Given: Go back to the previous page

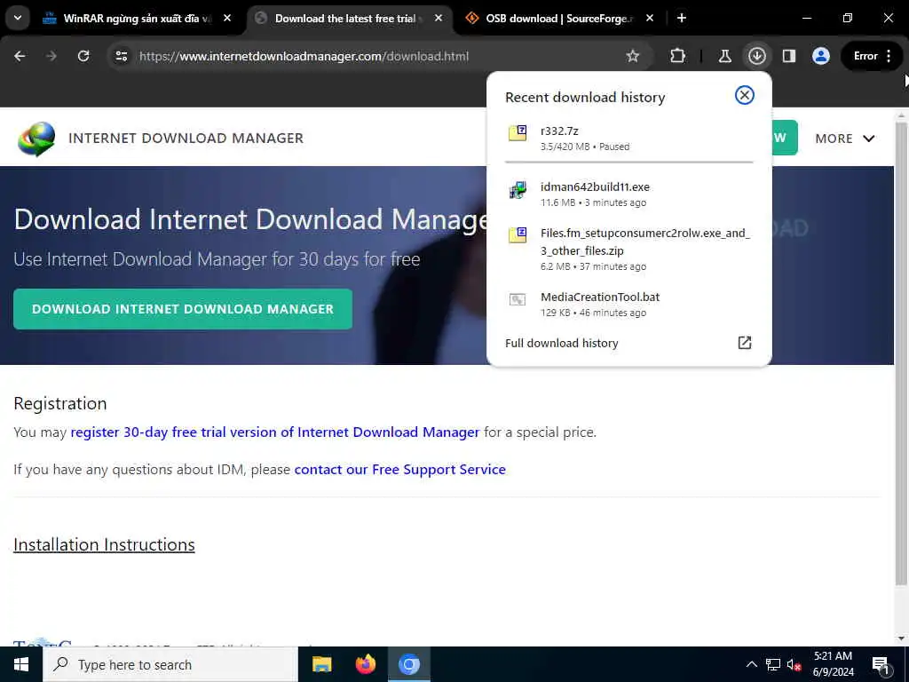Looking at the screenshot, I should 20,56.
